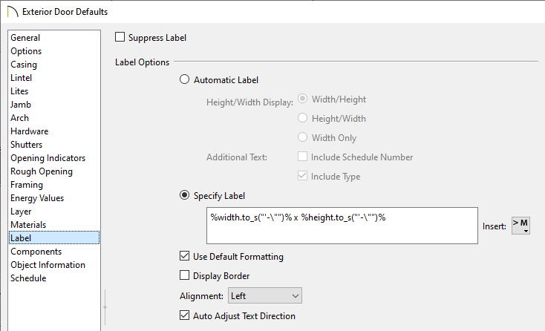Go to the Hardware panel
Viewport: 545px width, 331px height.
coord(30,131)
